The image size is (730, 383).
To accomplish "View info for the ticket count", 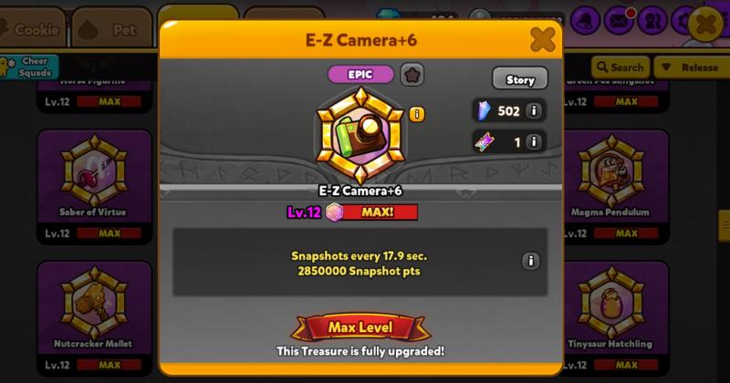I will click(x=534, y=141).
